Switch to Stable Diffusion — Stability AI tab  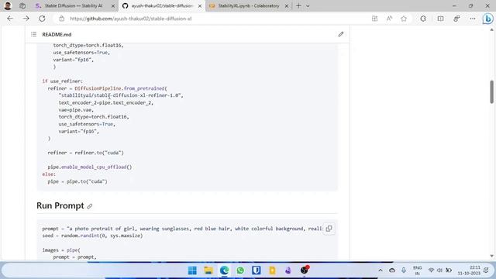pos(74,5)
